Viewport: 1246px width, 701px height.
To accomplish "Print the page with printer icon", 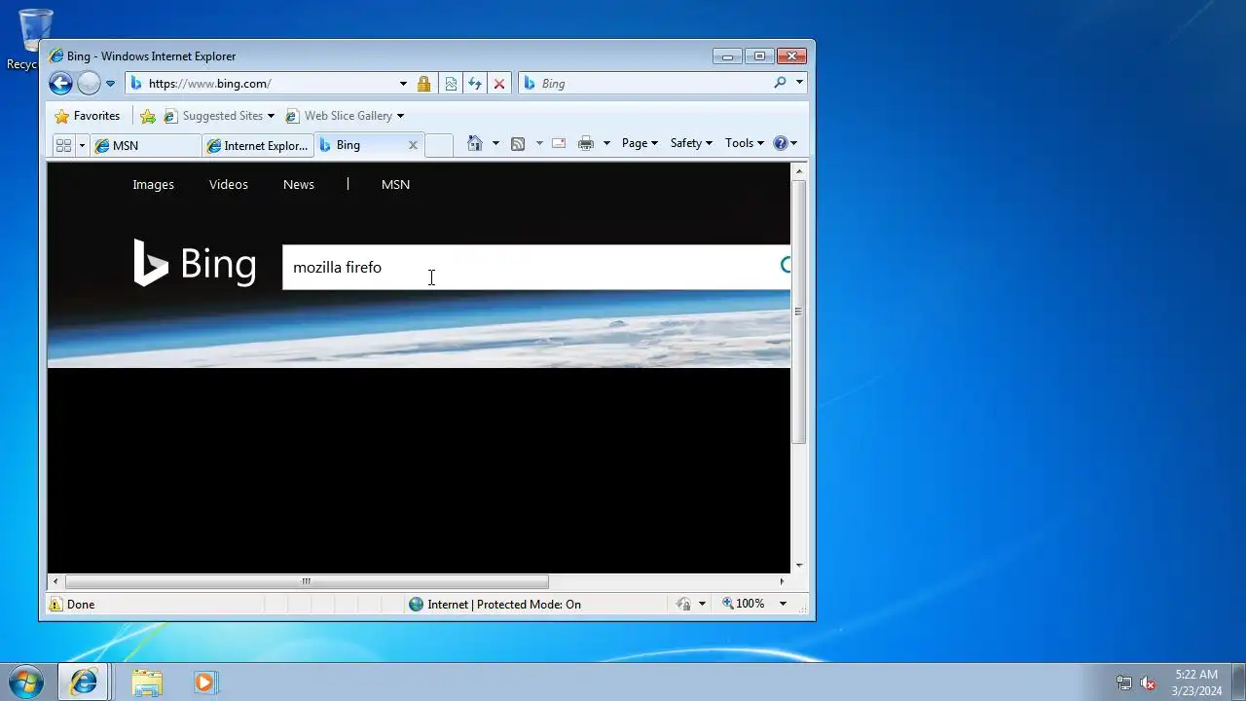I will pos(585,143).
